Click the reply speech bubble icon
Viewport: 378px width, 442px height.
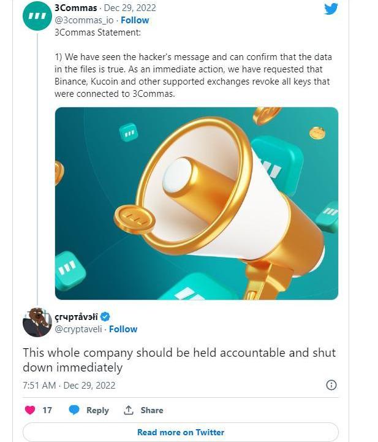pyautogui.click(x=74, y=410)
